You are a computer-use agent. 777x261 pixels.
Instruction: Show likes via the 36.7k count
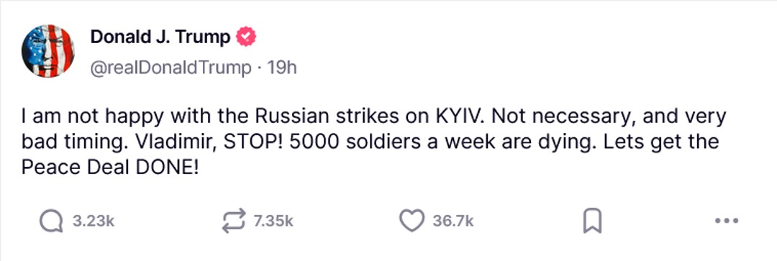point(453,221)
